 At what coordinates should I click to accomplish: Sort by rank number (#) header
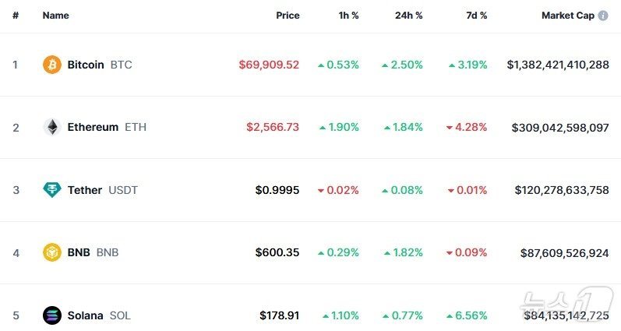coord(16,16)
